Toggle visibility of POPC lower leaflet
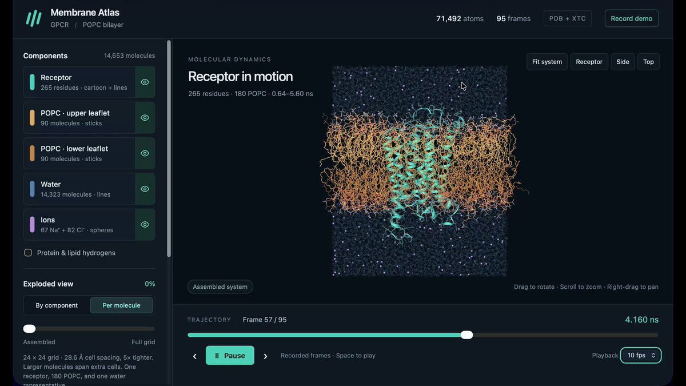The width and height of the screenshot is (686, 386). pos(145,153)
